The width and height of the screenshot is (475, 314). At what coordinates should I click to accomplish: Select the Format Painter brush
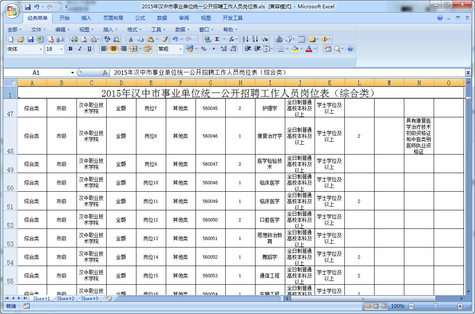coord(165,39)
